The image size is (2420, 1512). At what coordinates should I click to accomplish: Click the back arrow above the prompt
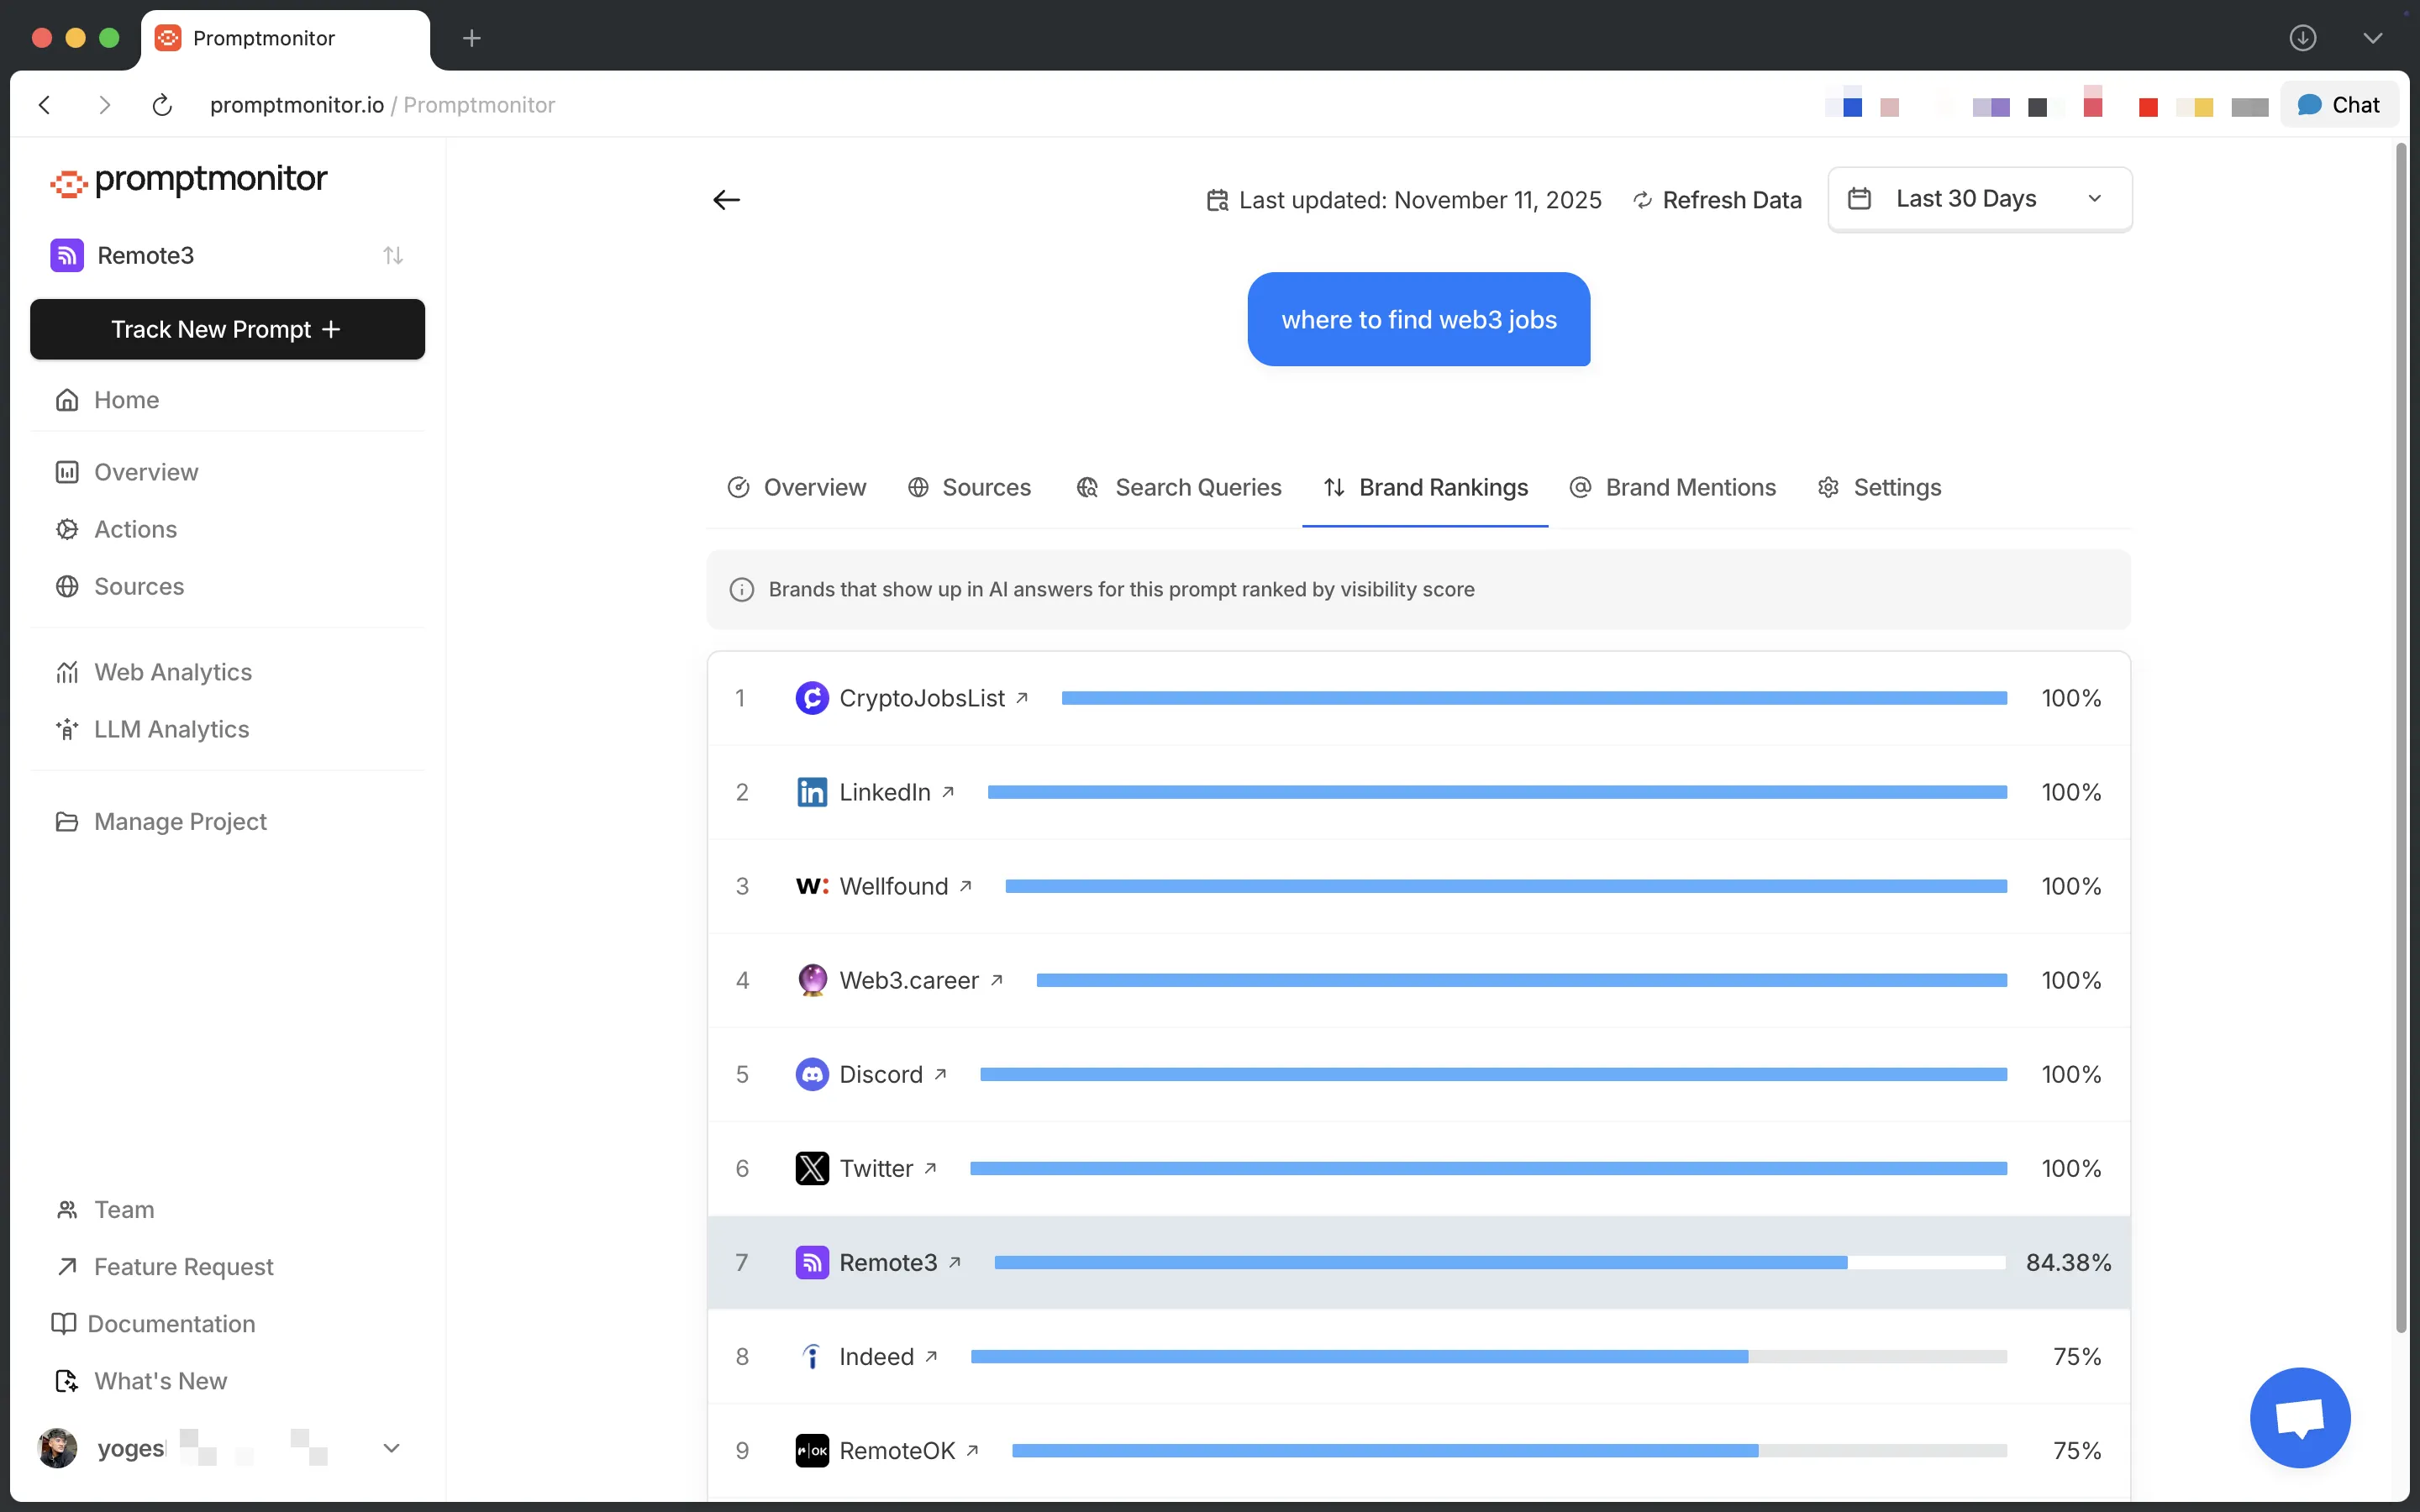(726, 200)
